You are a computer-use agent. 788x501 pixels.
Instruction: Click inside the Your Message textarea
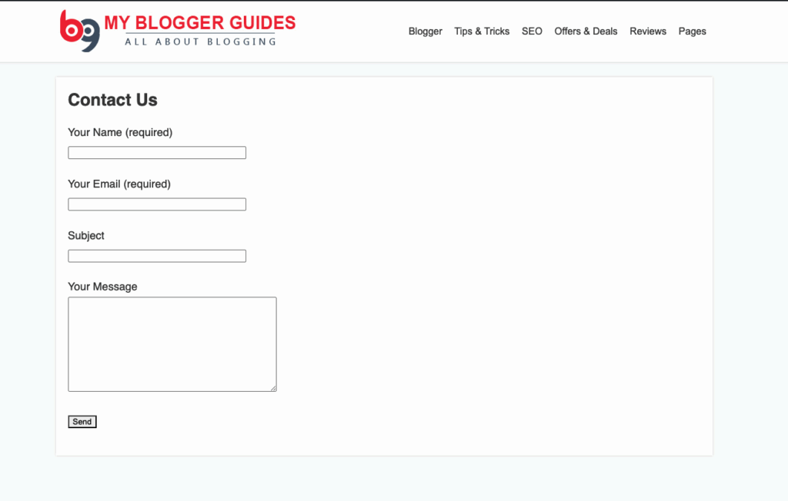172,344
